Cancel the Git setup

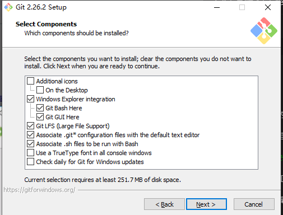(254, 204)
